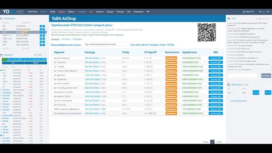Click the YObit.net logo
The image size is (272, 153).
pyautogui.click(x=13, y=11)
